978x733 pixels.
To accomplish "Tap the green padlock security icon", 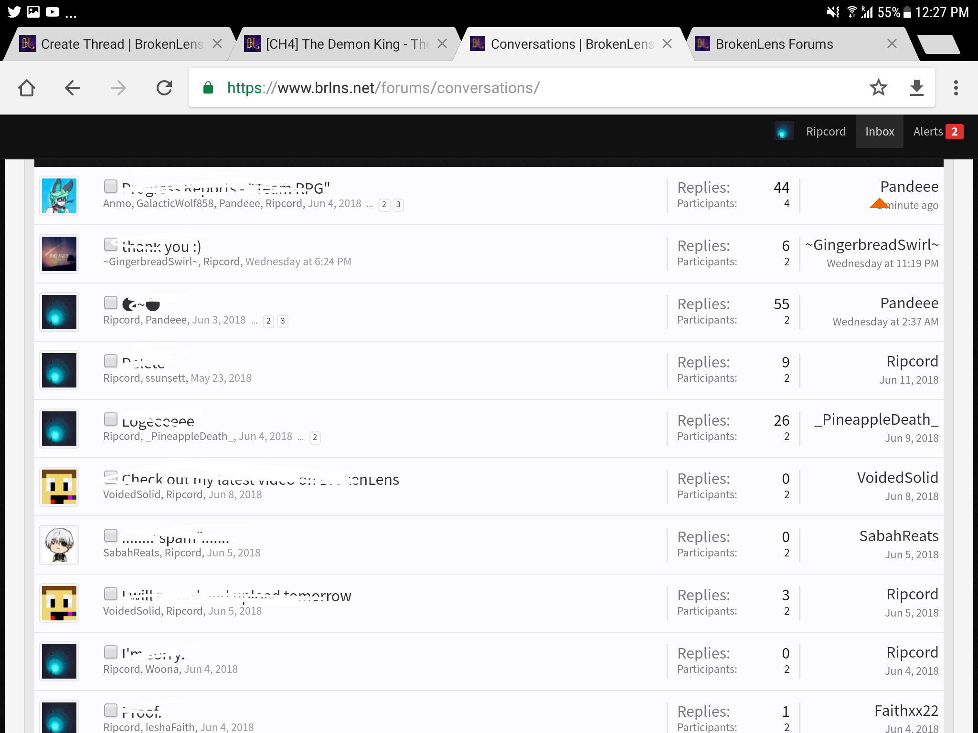I will [x=208, y=88].
